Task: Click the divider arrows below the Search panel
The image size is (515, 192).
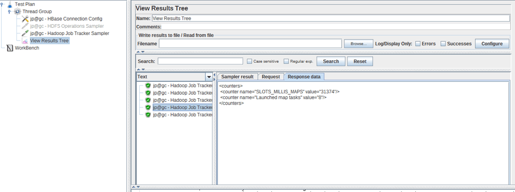Action: pos(140,69)
